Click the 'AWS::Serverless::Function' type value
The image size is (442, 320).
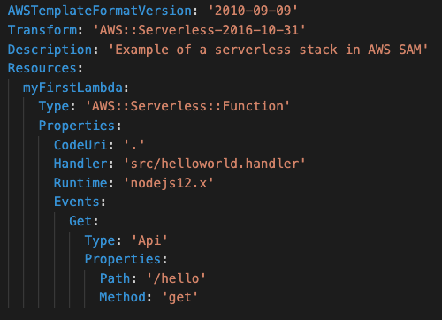[187, 106]
